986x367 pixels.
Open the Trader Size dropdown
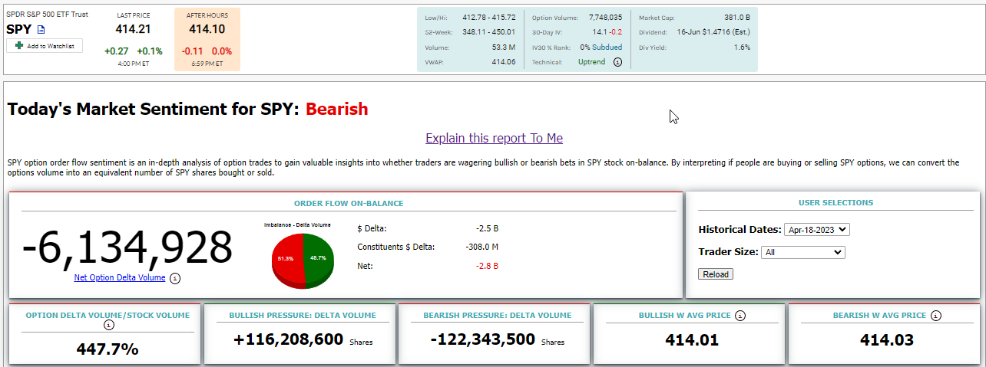click(802, 252)
